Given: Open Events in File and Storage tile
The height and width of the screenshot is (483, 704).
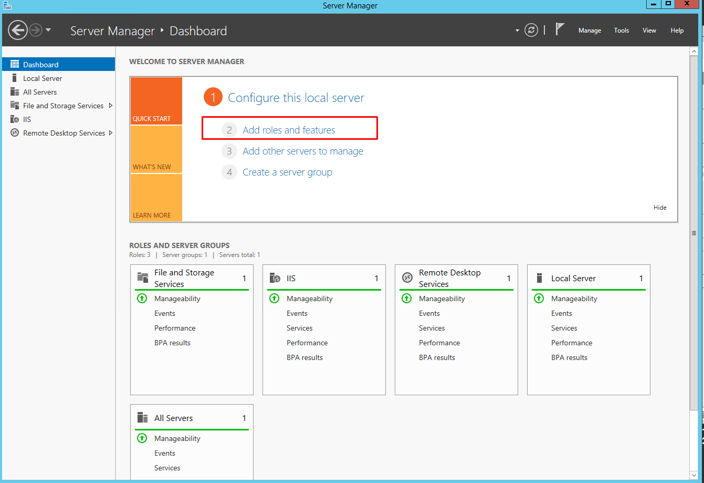Looking at the screenshot, I should click(x=165, y=313).
